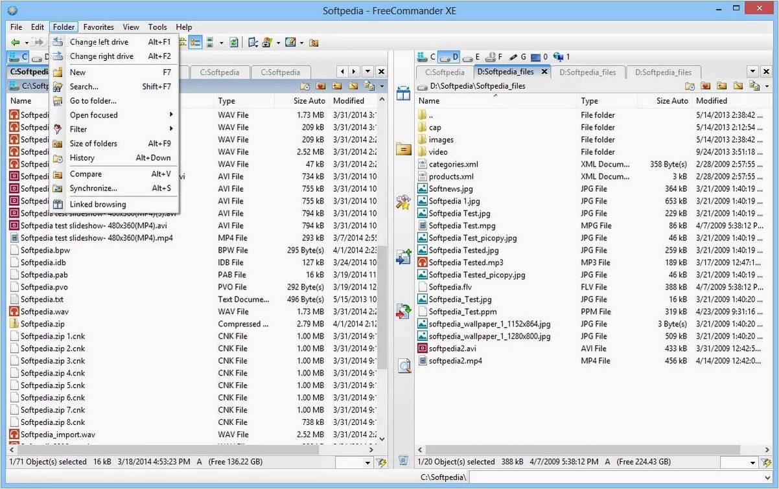Expand the command line history dropdown
779x489 pixels.
[x=766, y=478]
